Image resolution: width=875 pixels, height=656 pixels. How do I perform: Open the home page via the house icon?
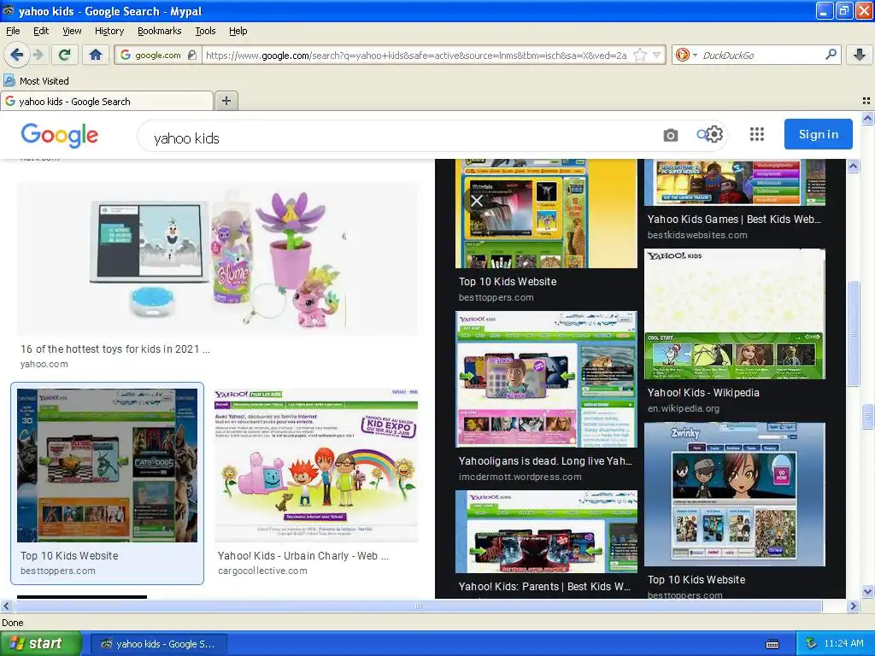pos(96,55)
